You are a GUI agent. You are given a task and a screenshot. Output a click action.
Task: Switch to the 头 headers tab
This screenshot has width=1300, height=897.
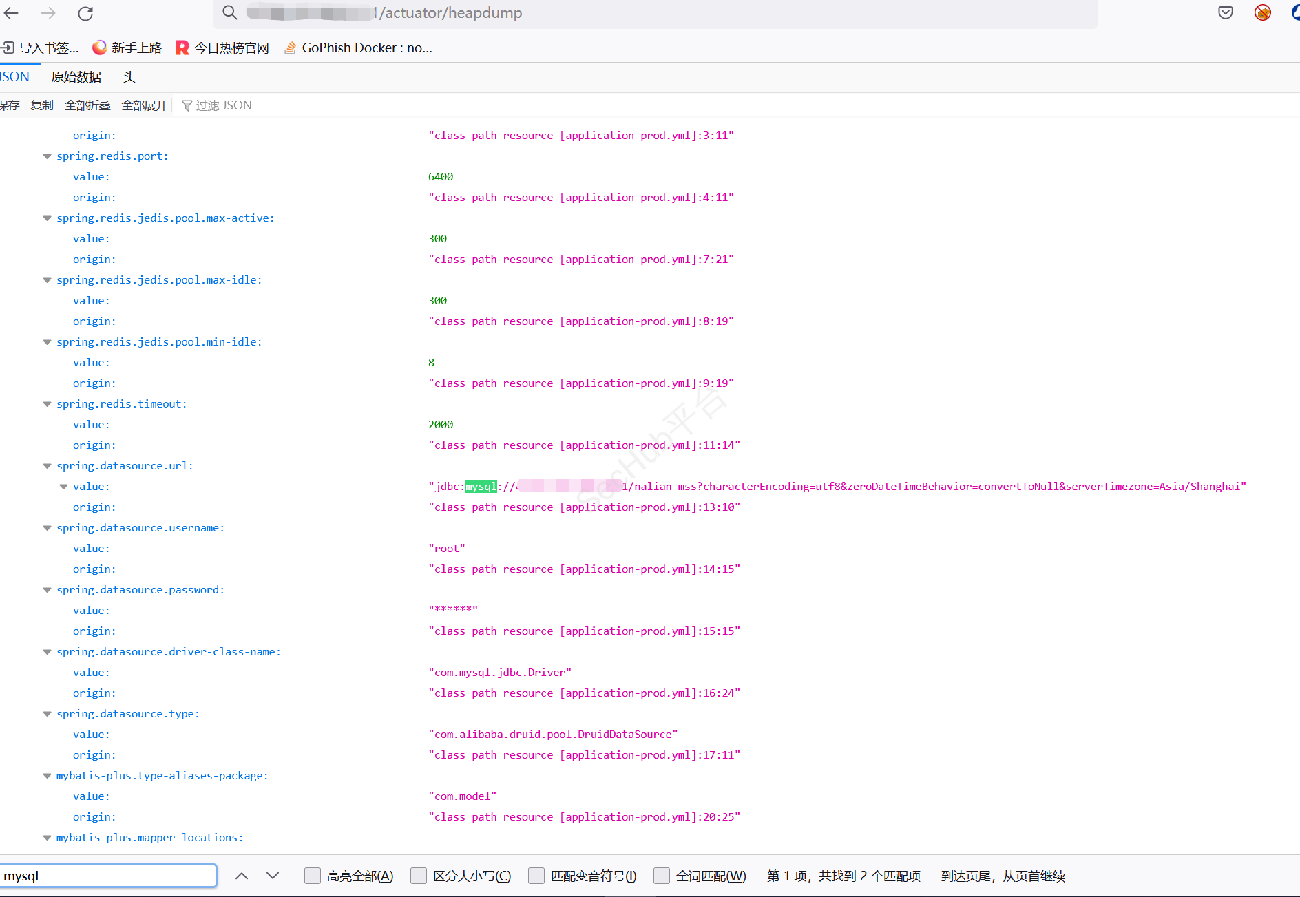pyautogui.click(x=129, y=77)
